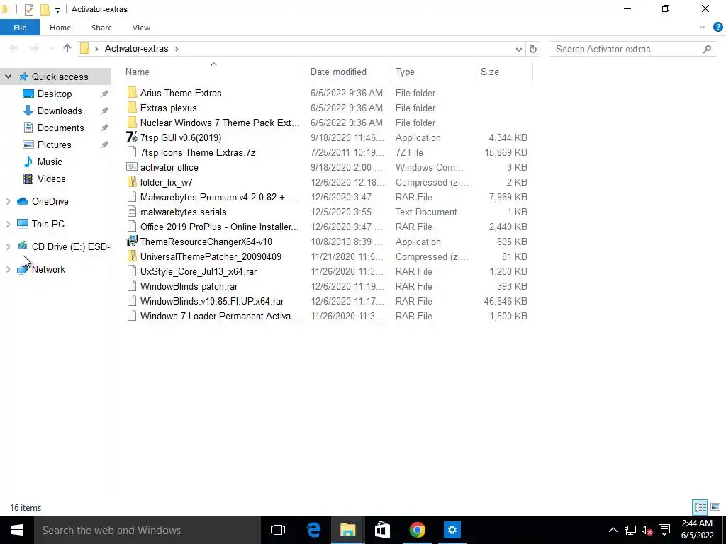Open Downloads in Quick access

(60, 111)
